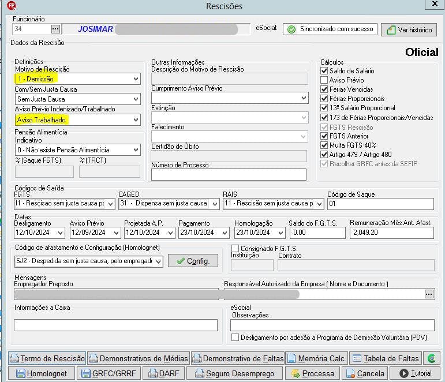Click the Número de Processo field
445x382 pixels.
(229, 174)
